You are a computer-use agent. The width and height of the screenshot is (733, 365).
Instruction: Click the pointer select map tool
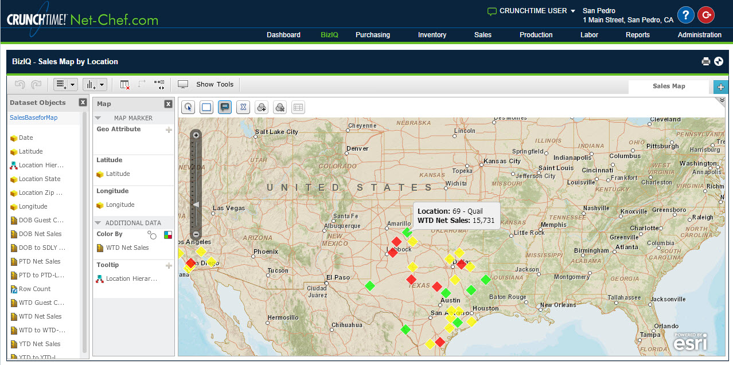[189, 107]
